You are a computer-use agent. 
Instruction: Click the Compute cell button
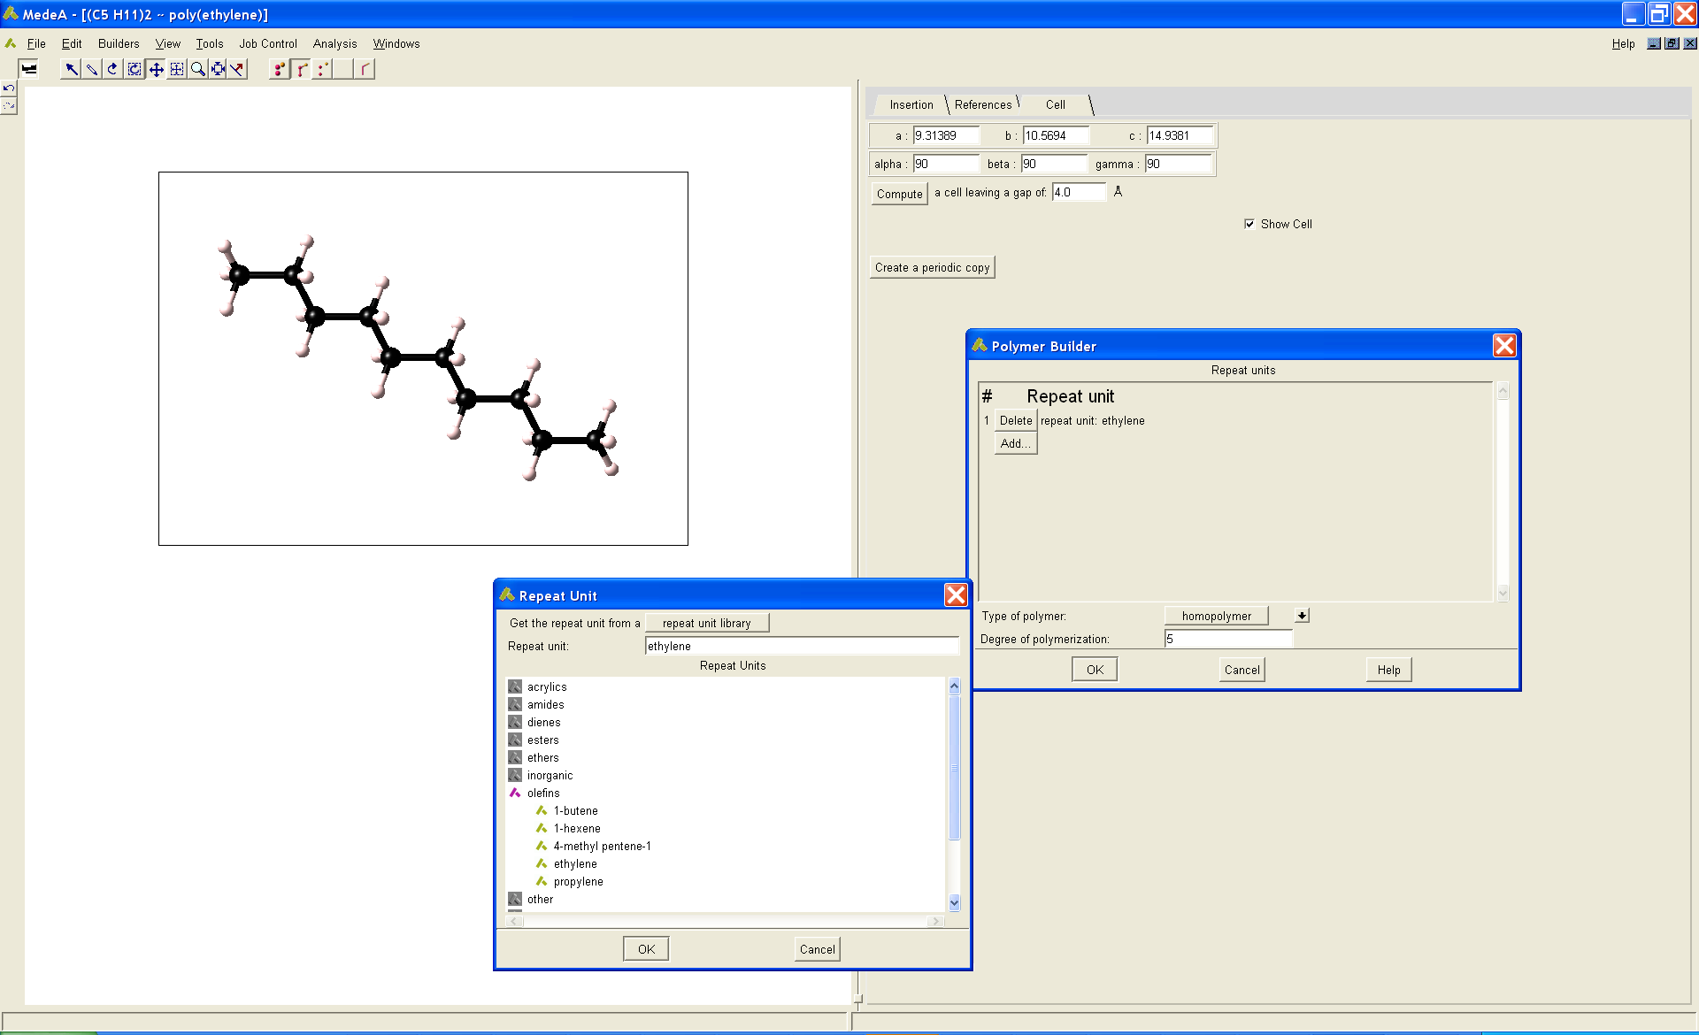(x=899, y=194)
